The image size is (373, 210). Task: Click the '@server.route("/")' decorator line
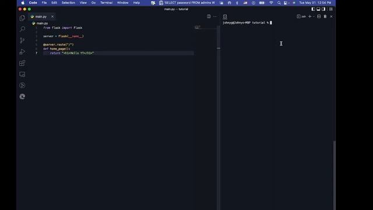58,44
